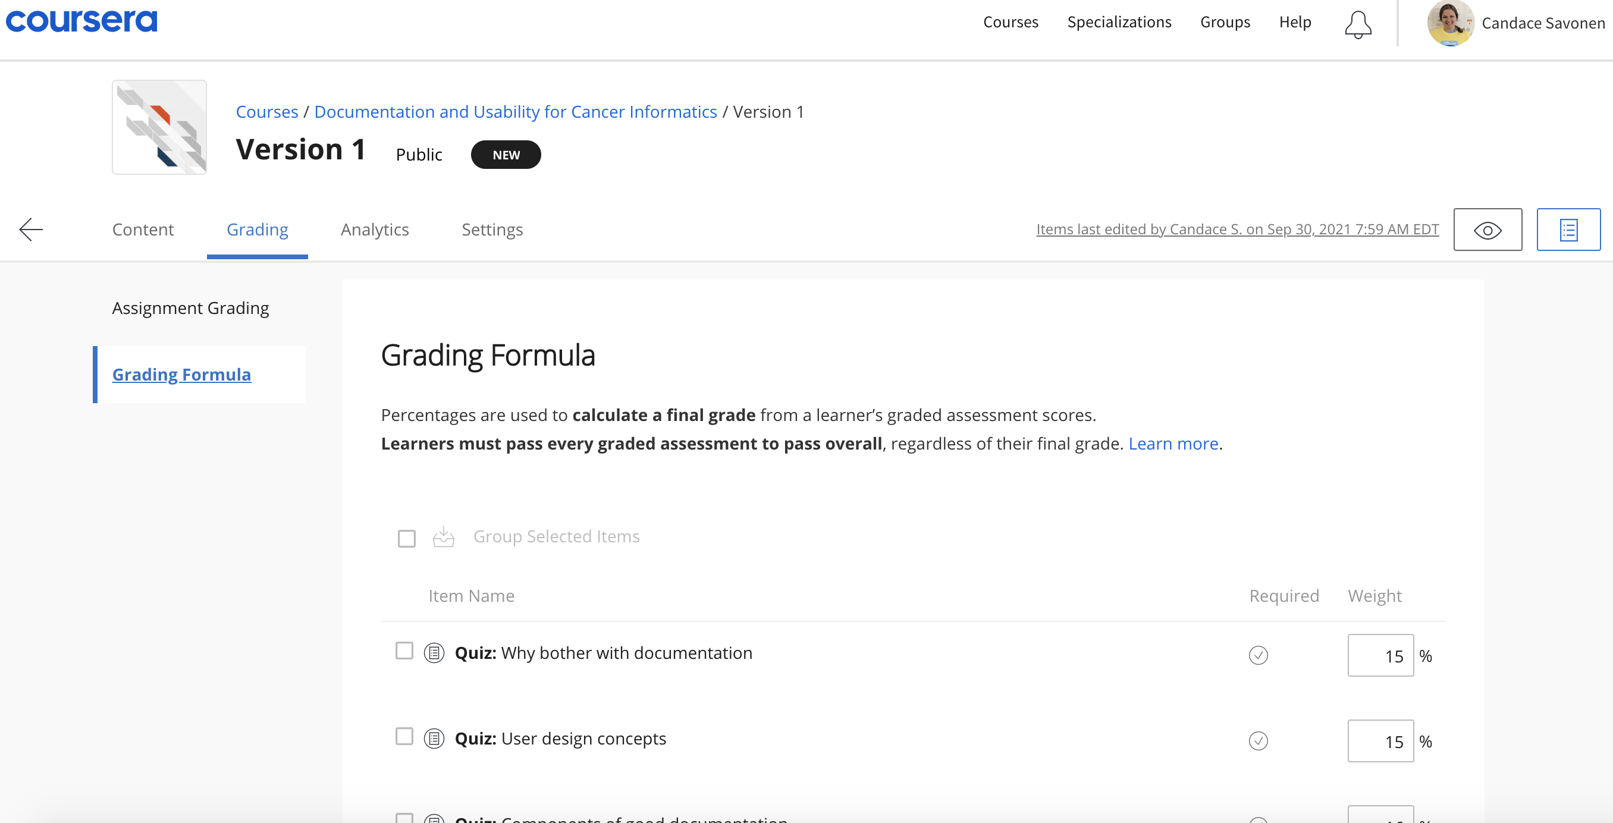Click quiz icon beside Why bother with documentation

[x=434, y=653]
